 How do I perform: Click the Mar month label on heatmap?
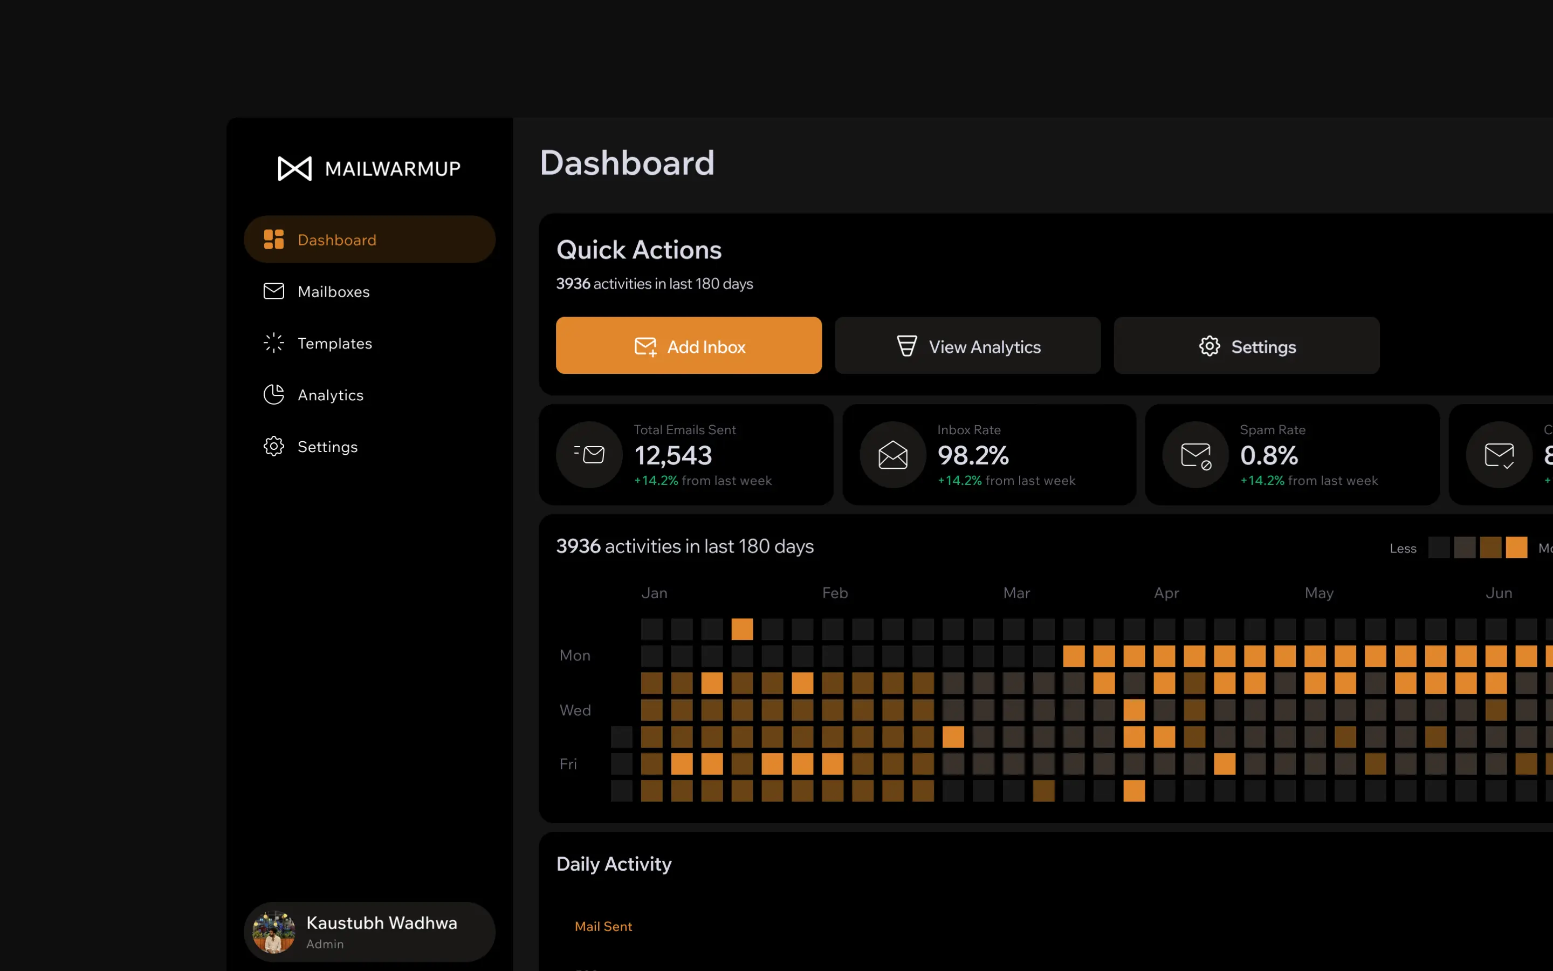tap(1016, 593)
